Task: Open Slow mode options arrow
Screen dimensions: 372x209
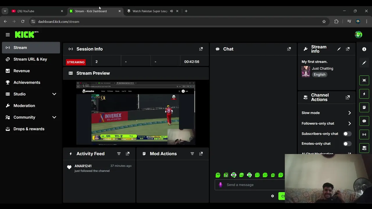Action: click(x=350, y=113)
